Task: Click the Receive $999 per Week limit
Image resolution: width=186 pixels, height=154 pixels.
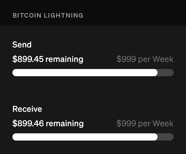Action: pyautogui.click(x=145, y=124)
